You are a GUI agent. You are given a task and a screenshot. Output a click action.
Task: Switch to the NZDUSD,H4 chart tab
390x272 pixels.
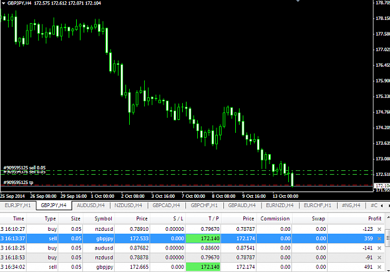[x=128, y=205]
